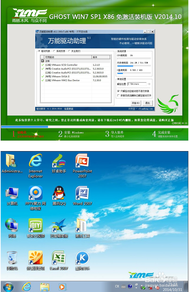Click step 4 完成安装 label
The width and height of the screenshot is (189, 292).
click(164, 132)
